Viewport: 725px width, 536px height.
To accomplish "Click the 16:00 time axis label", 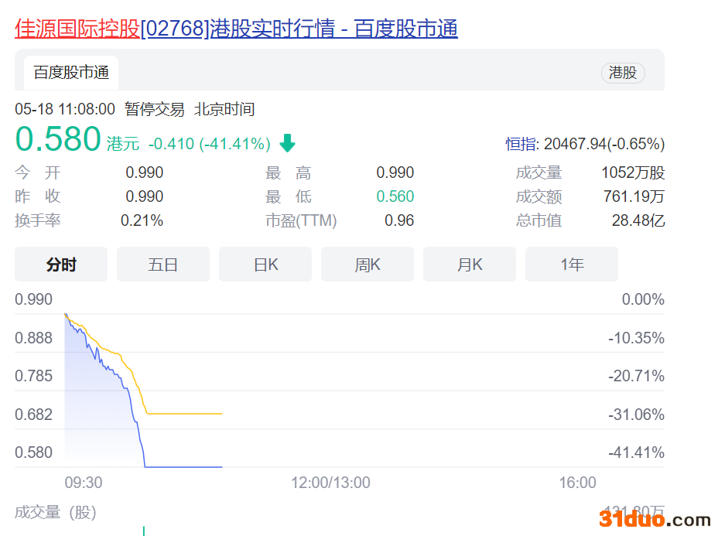I will [577, 483].
